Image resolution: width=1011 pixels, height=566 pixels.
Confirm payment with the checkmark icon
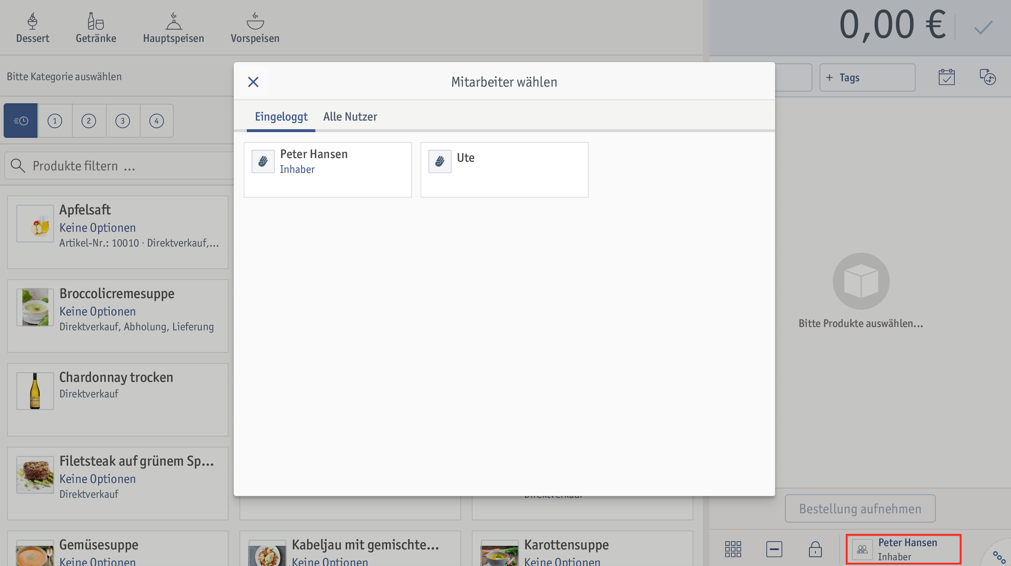click(983, 27)
